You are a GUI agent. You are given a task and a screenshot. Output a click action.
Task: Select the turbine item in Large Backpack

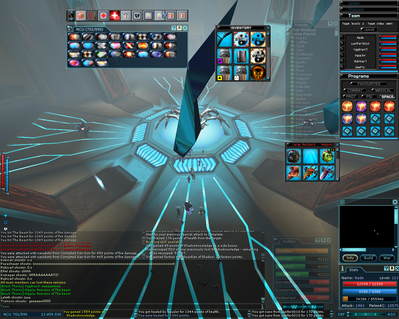[x=294, y=156]
